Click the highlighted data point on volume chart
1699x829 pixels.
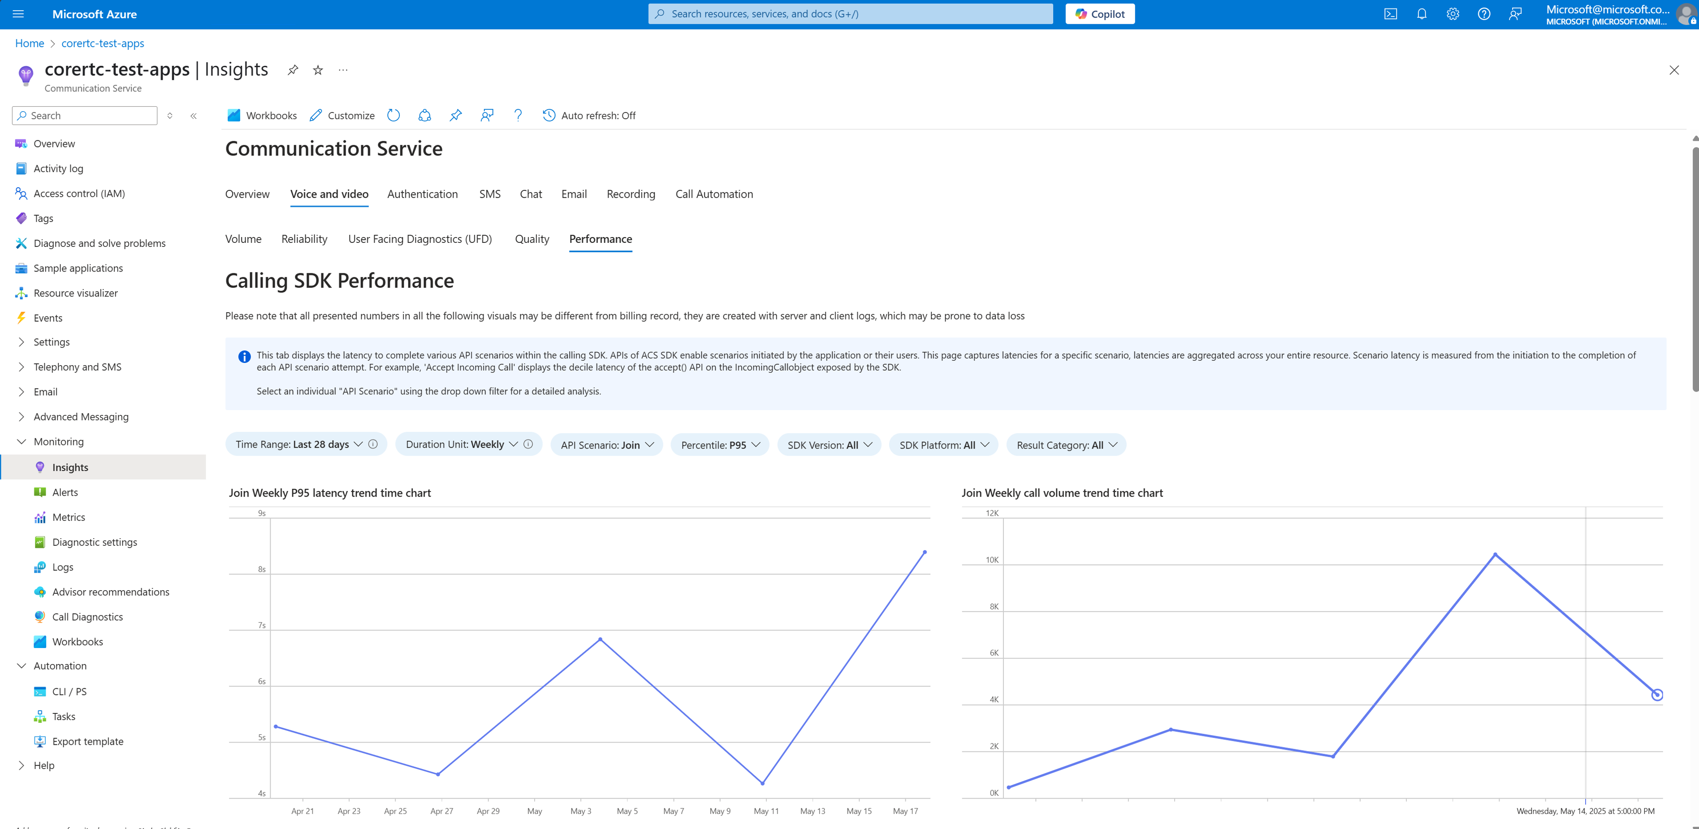(1657, 695)
